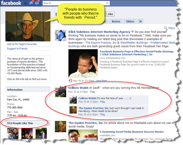This screenshot has width=183, height=145.
Task: Click View Post link
Action: click(101, 81)
